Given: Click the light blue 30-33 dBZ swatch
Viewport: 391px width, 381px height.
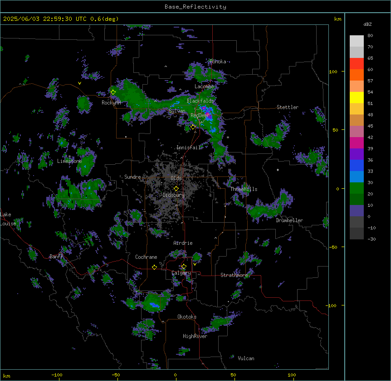Looking at the screenshot, I should click(357, 177).
